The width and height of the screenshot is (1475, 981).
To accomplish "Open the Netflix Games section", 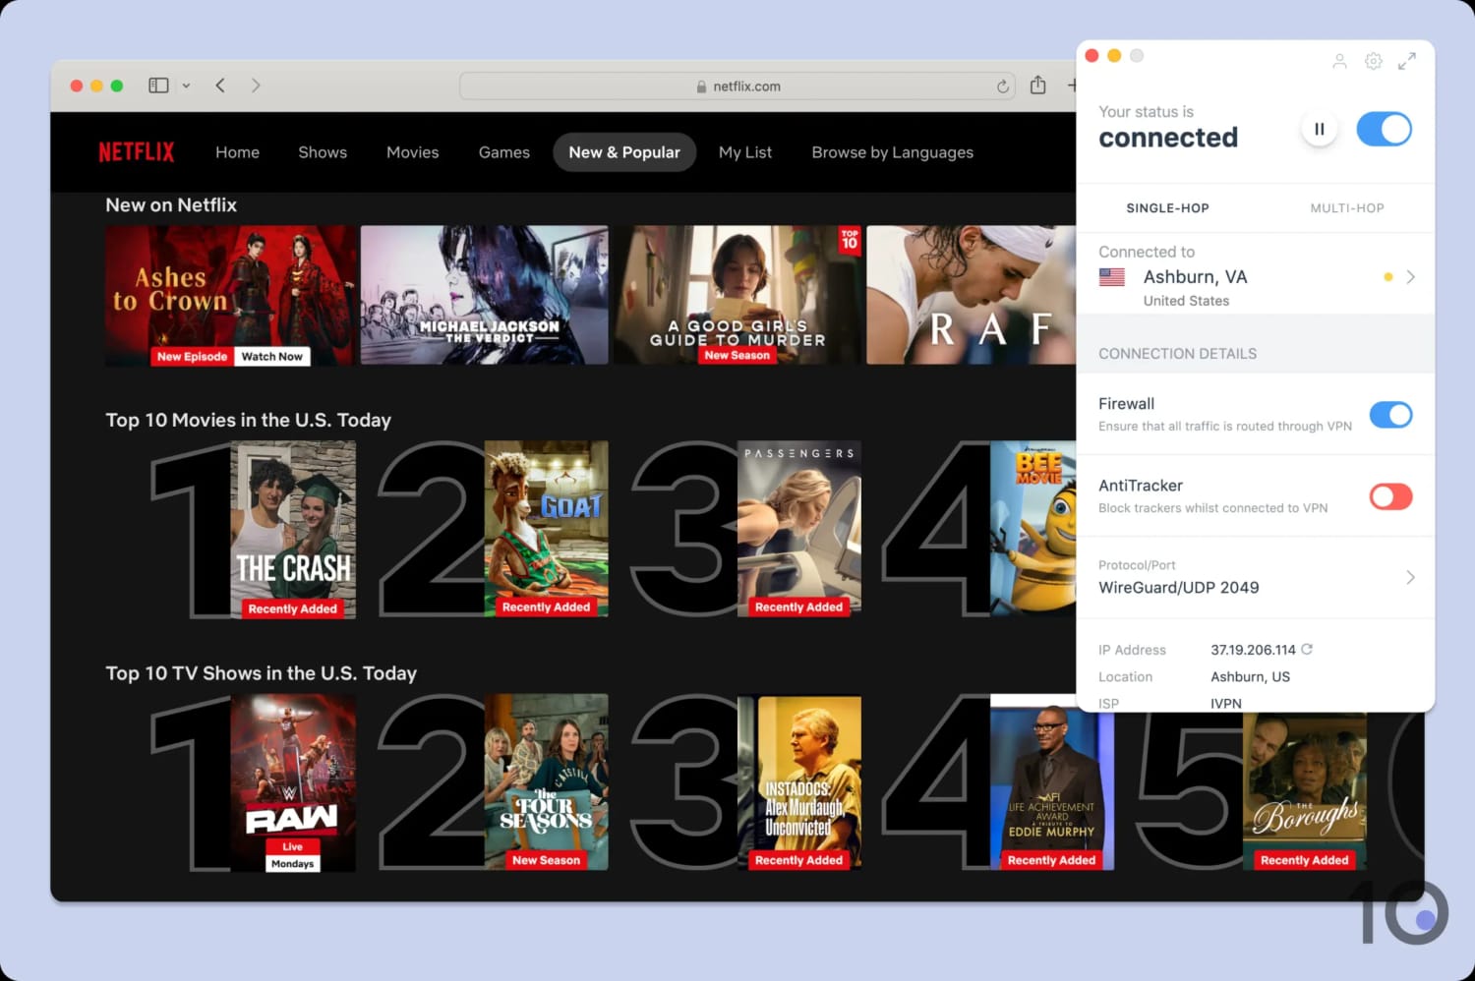I will coord(504,152).
